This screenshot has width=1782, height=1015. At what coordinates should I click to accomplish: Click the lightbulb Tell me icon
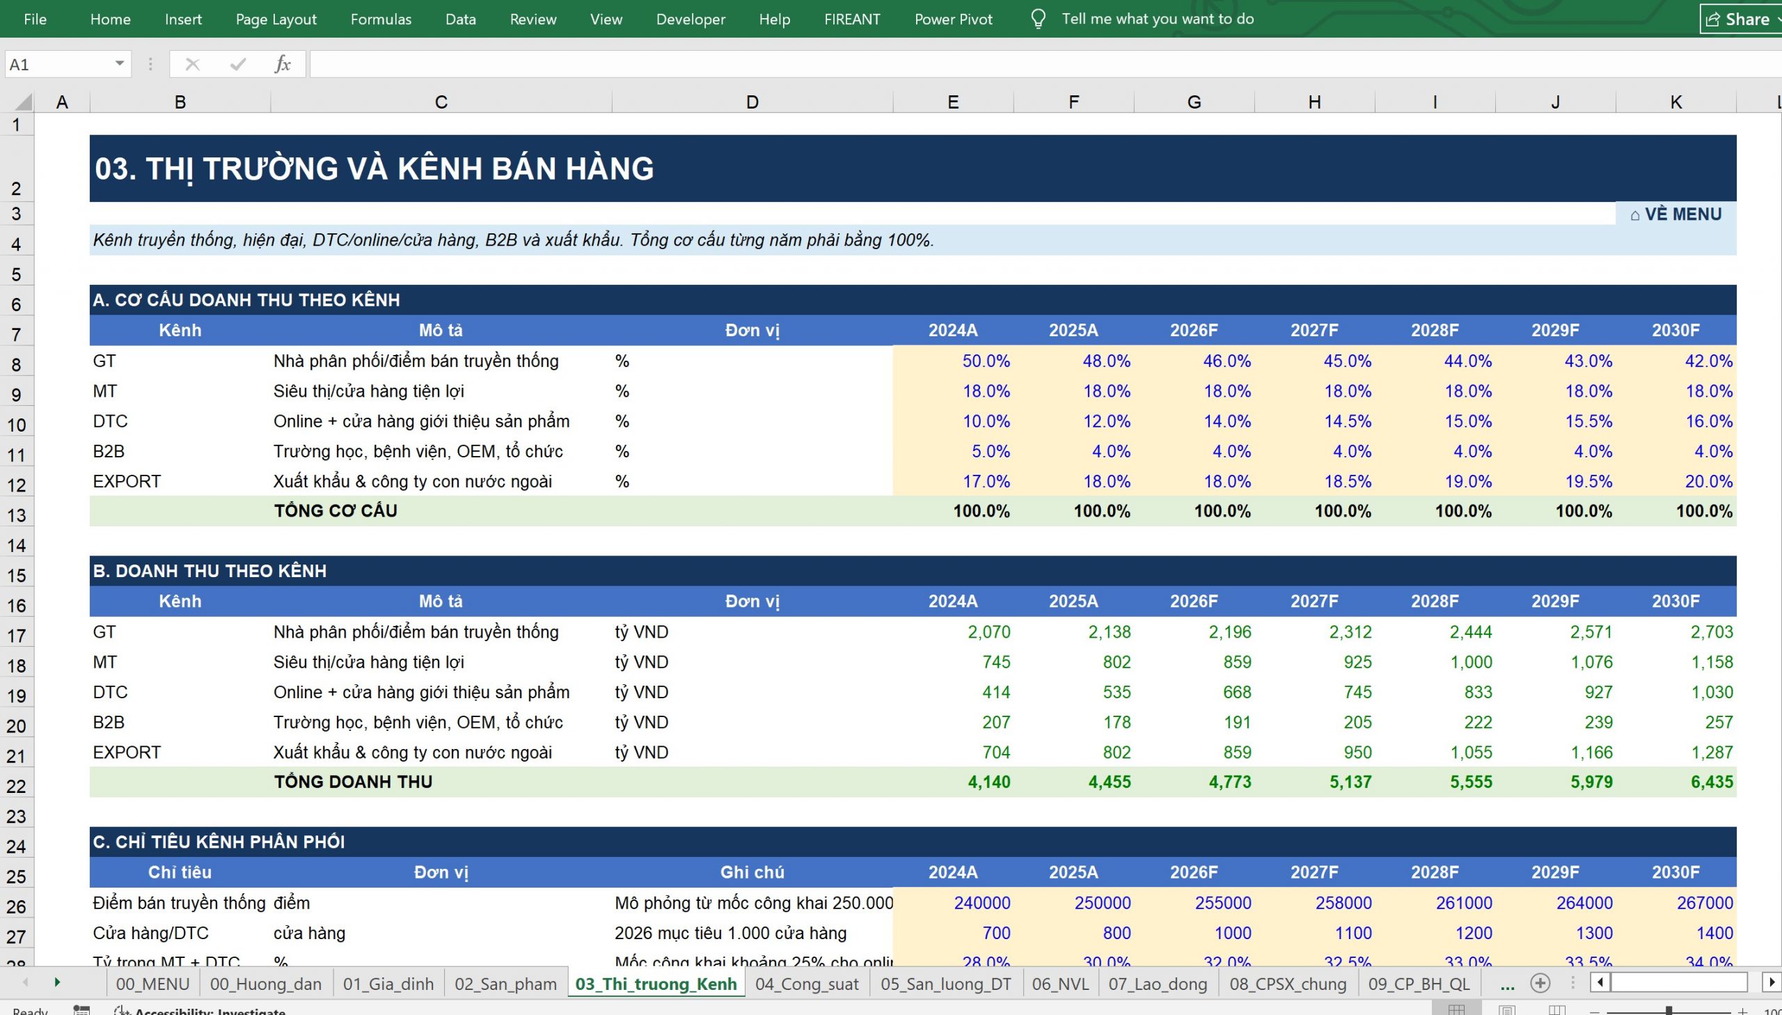[x=1038, y=19]
